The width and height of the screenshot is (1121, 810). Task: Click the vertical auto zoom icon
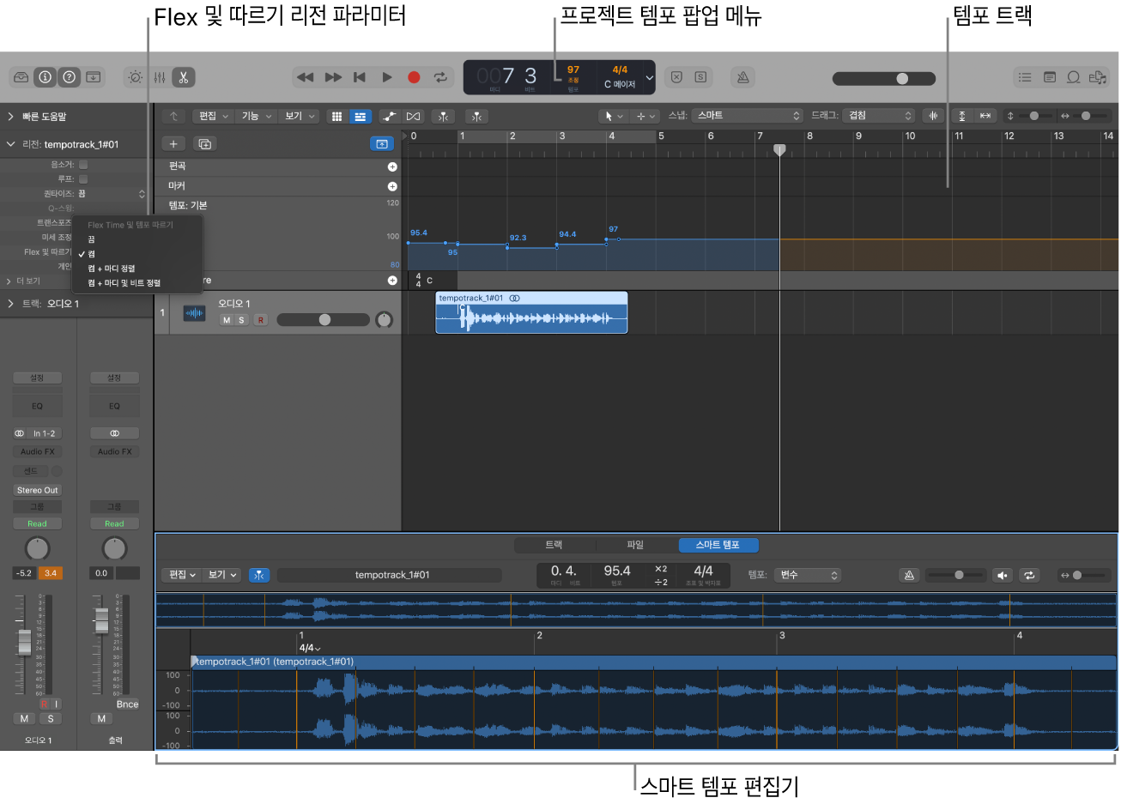[962, 116]
